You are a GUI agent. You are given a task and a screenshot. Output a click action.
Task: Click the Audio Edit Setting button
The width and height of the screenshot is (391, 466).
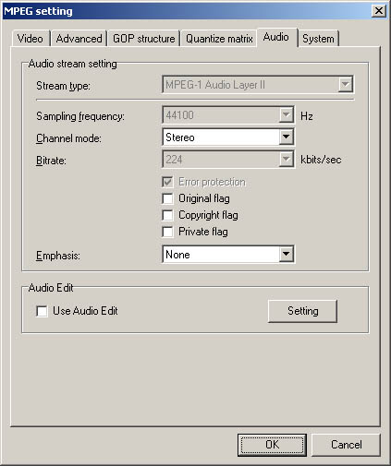[x=302, y=311]
